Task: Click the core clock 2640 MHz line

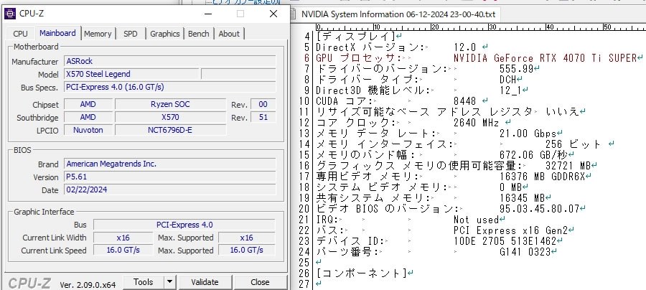Action: pyautogui.click(x=413, y=122)
